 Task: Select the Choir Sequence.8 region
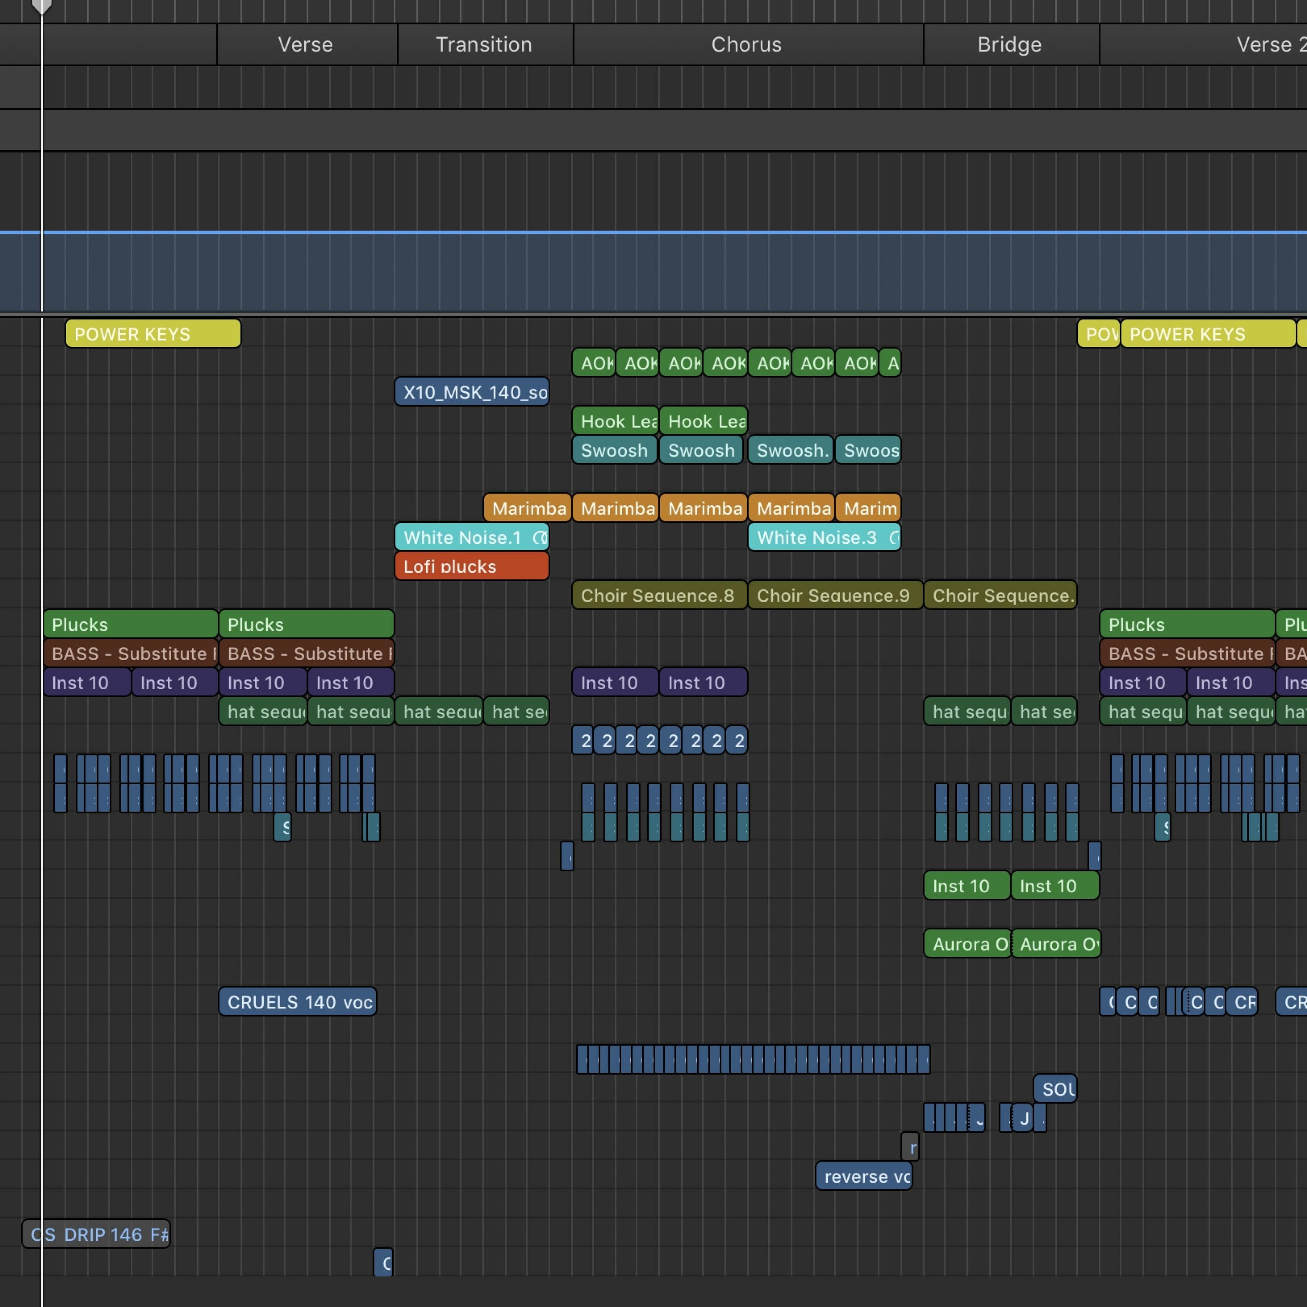(x=659, y=595)
